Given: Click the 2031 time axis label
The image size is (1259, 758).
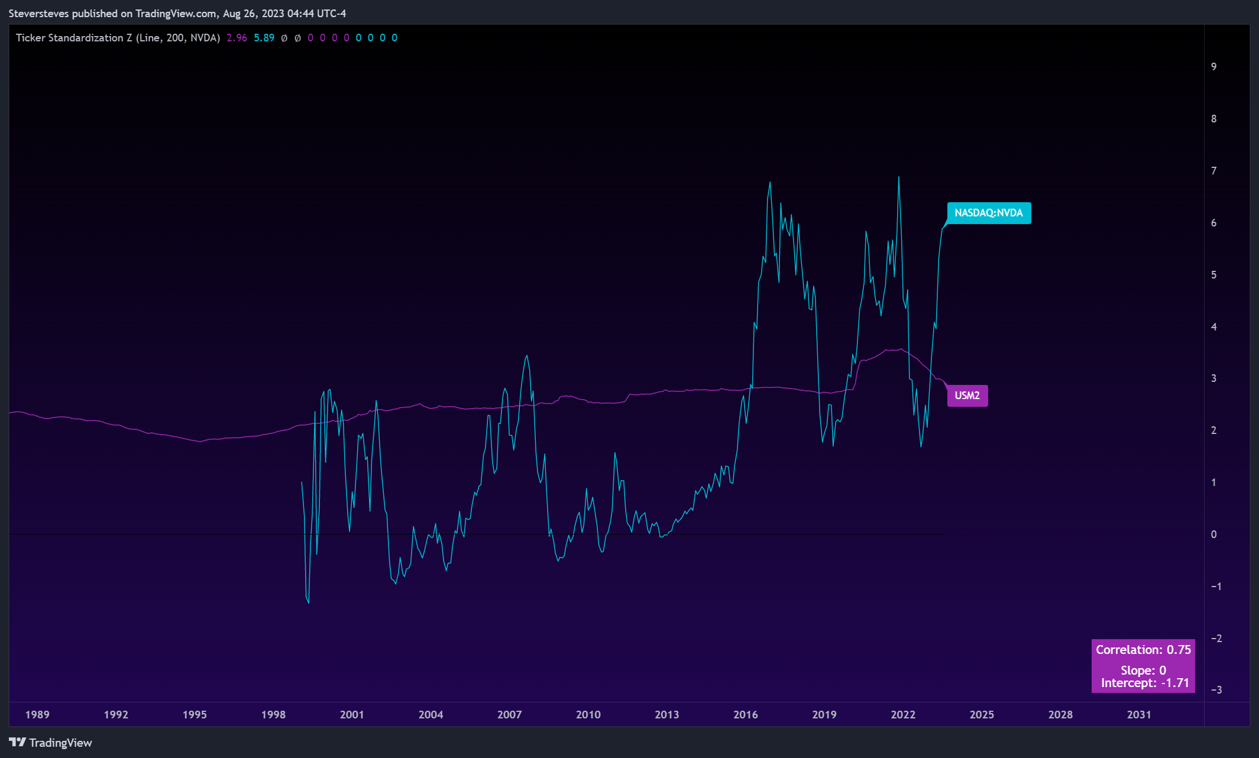Looking at the screenshot, I should [x=1139, y=714].
